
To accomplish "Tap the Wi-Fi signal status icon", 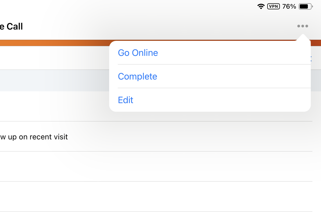I will coord(261,6).
